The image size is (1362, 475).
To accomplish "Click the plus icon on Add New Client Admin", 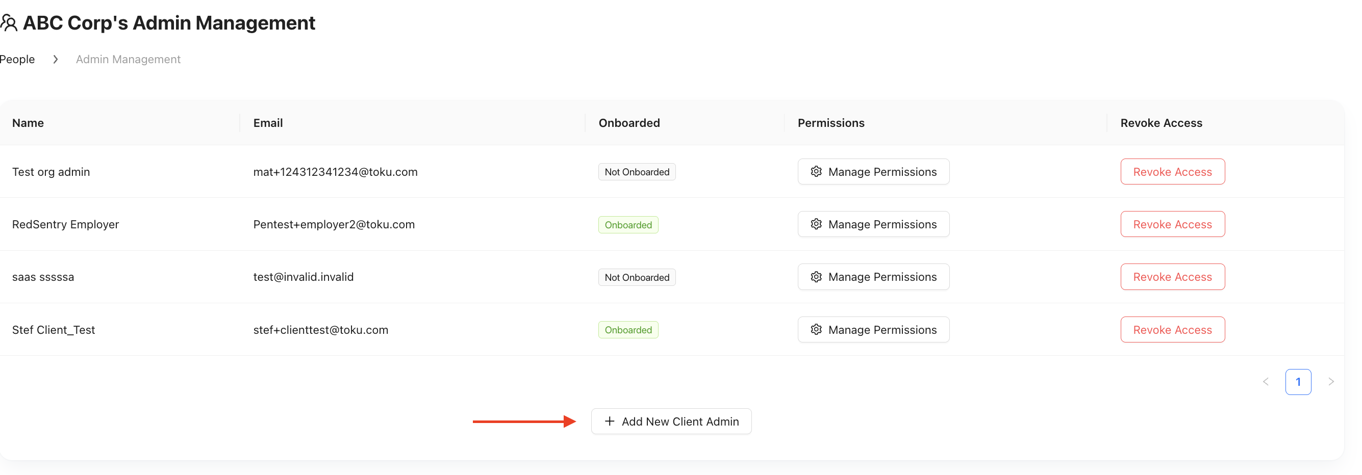I will (609, 421).
